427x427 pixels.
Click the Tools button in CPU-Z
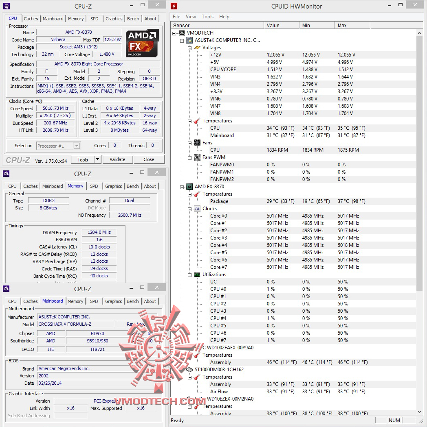pyautogui.click(x=83, y=159)
